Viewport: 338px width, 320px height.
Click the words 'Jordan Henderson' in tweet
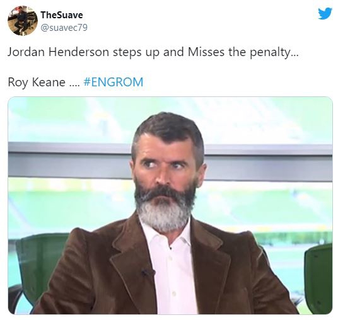click(x=58, y=52)
